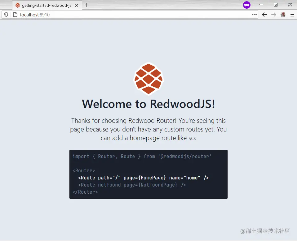Screen dimensions: 297x241
Task: Toggle tracking protection via the shield icon
Action: point(6,14)
